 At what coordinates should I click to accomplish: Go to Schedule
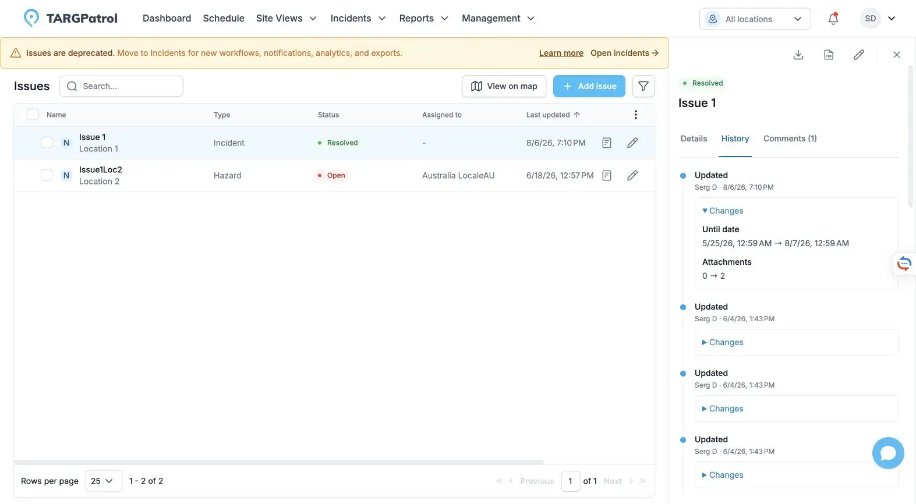coord(224,19)
